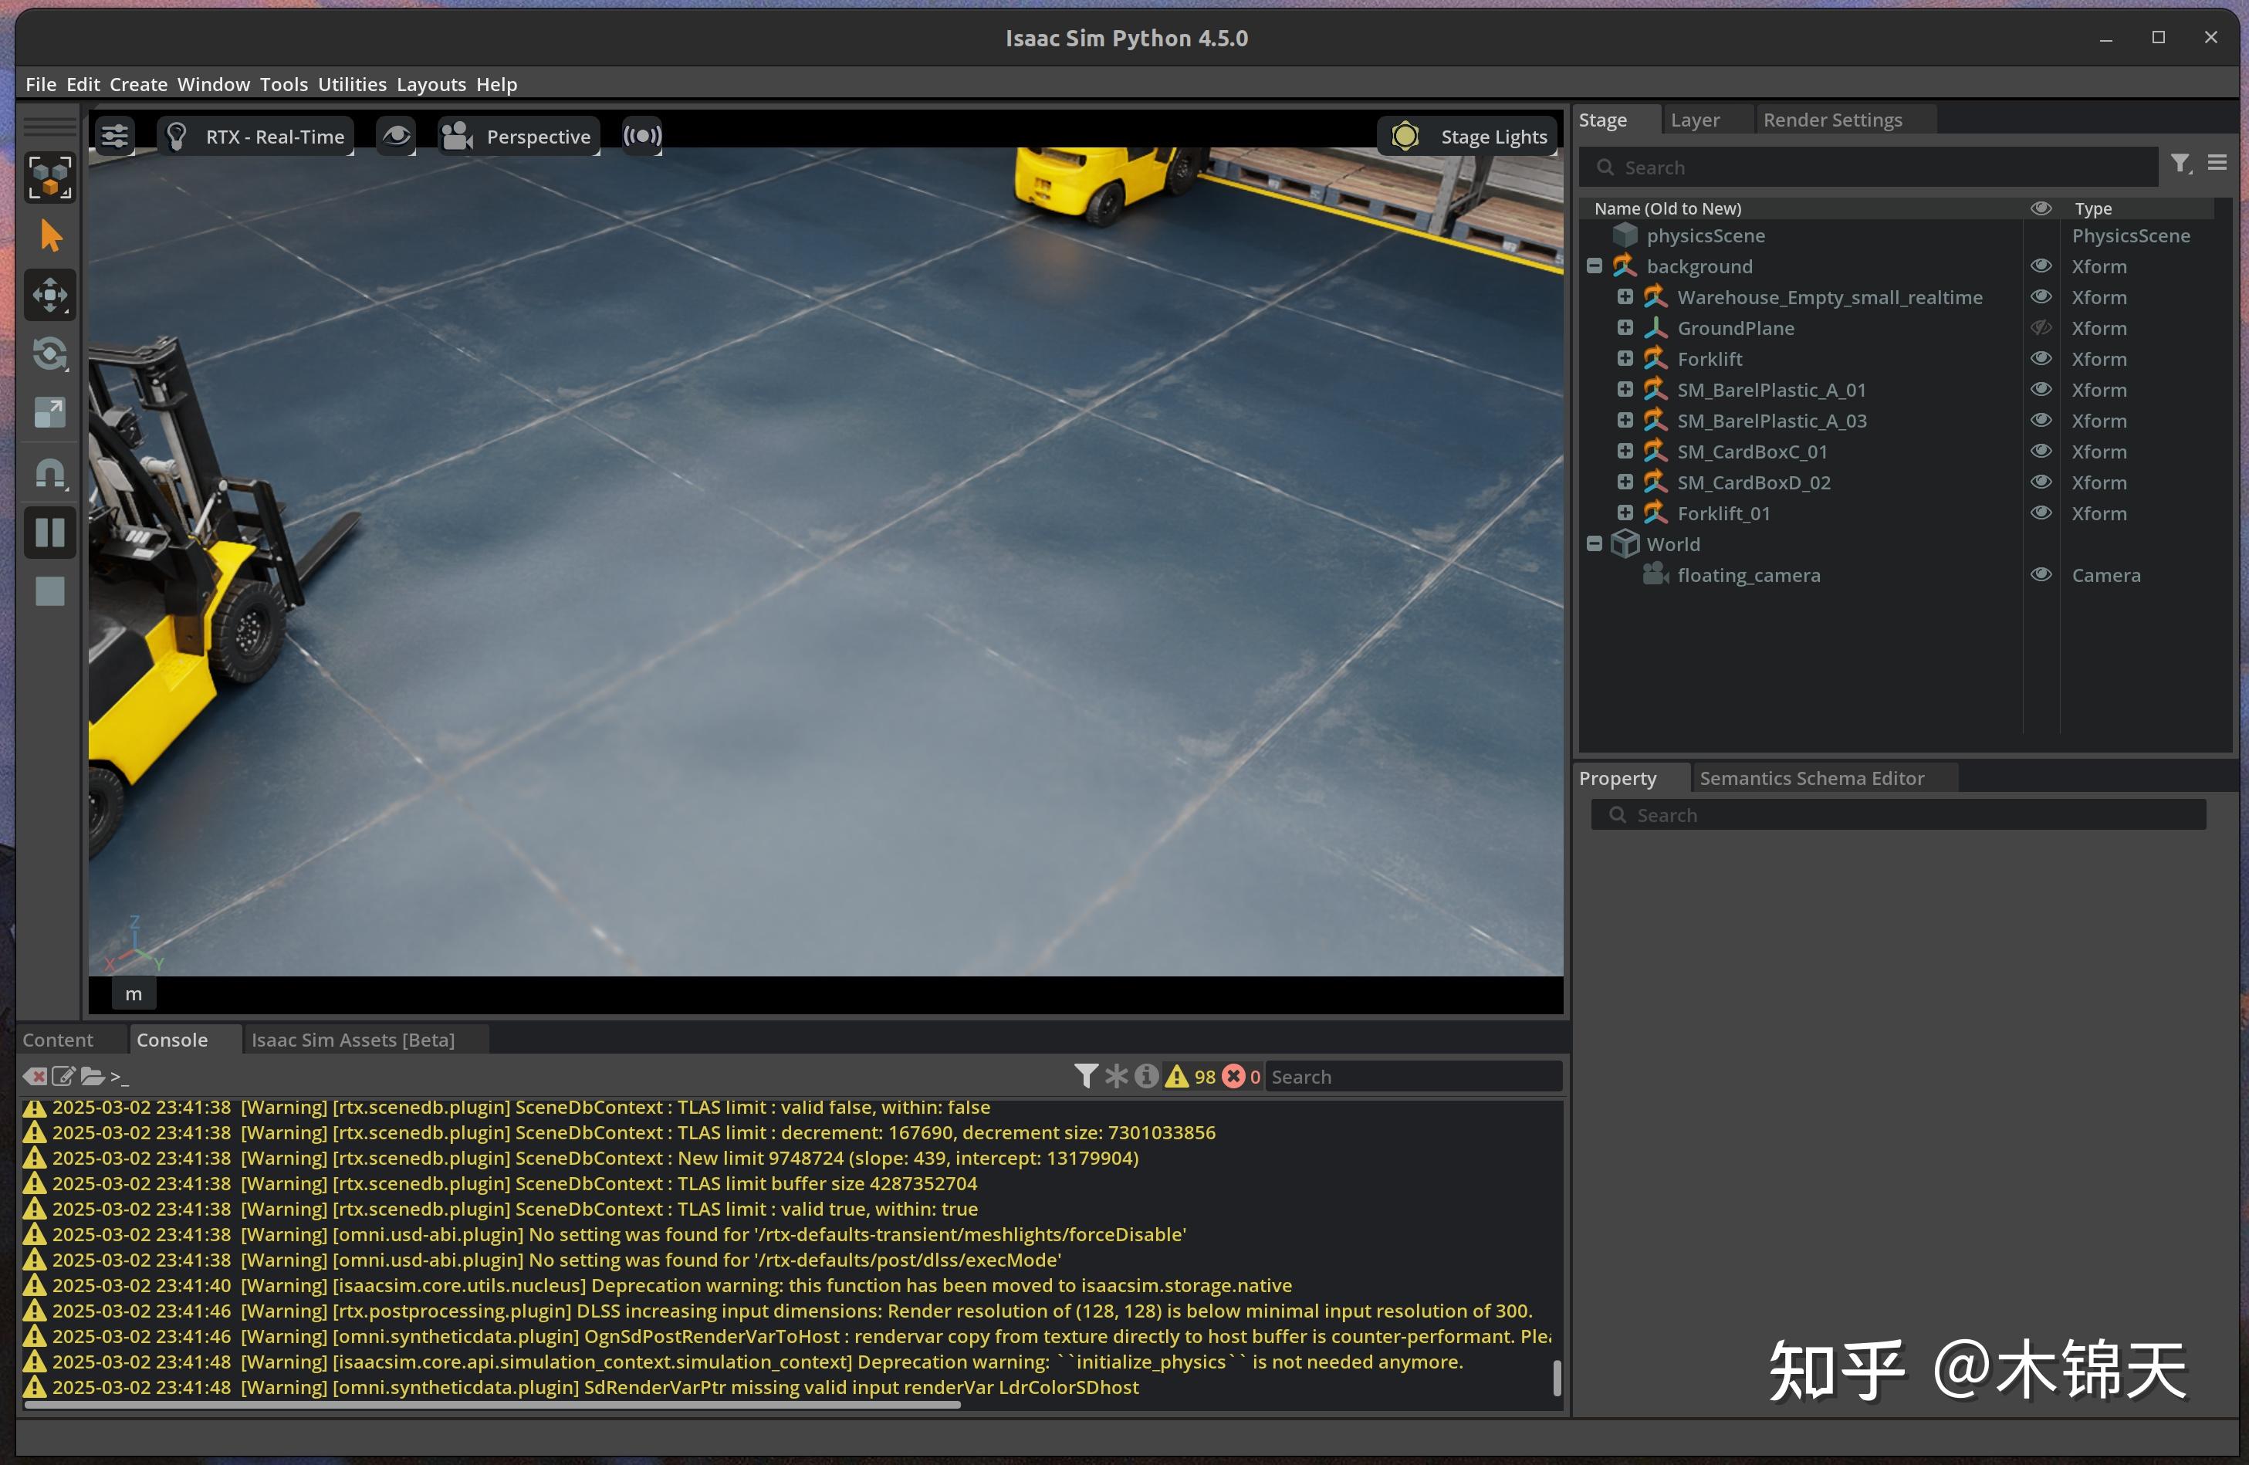Open the console filter options
The width and height of the screenshot is (2249, 1465).
[x=1085, y=1075]
